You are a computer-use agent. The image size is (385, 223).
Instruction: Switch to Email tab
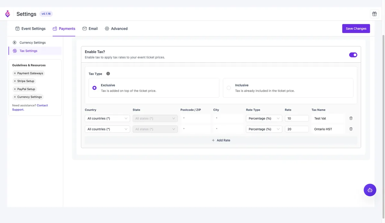pos(90,28)
